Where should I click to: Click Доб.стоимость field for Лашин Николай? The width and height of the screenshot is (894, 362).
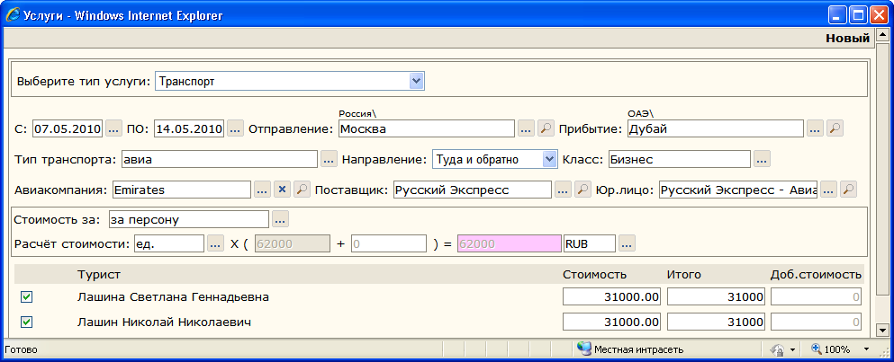point(816,322)
